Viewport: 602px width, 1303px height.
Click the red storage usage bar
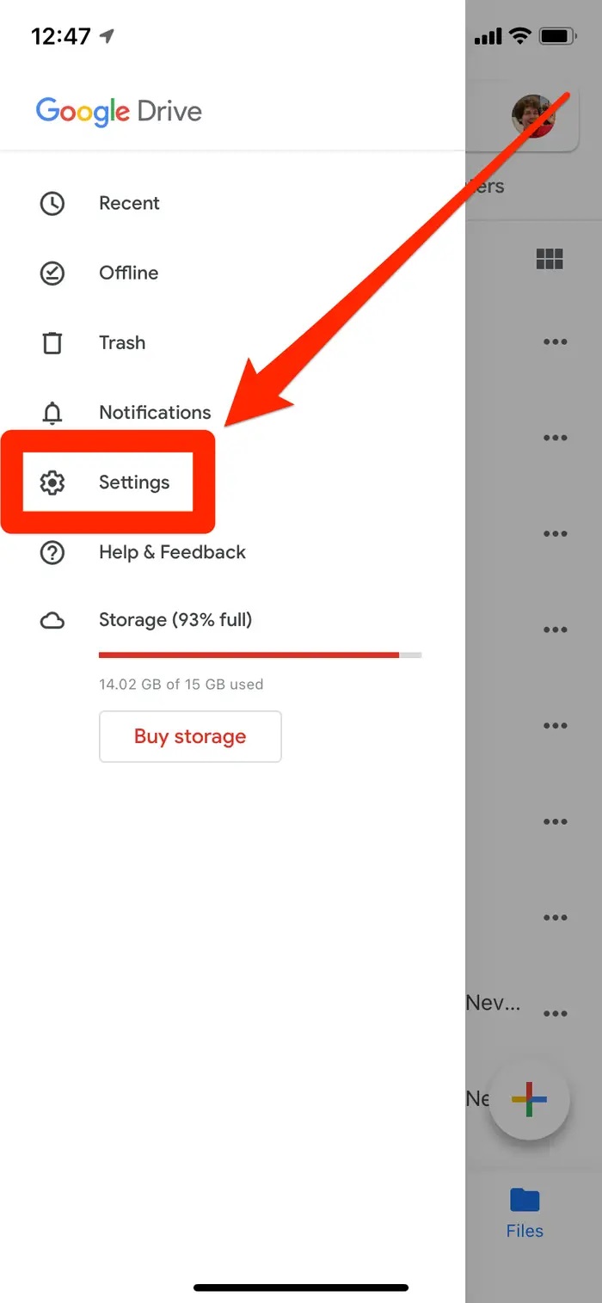click(249, 655)
